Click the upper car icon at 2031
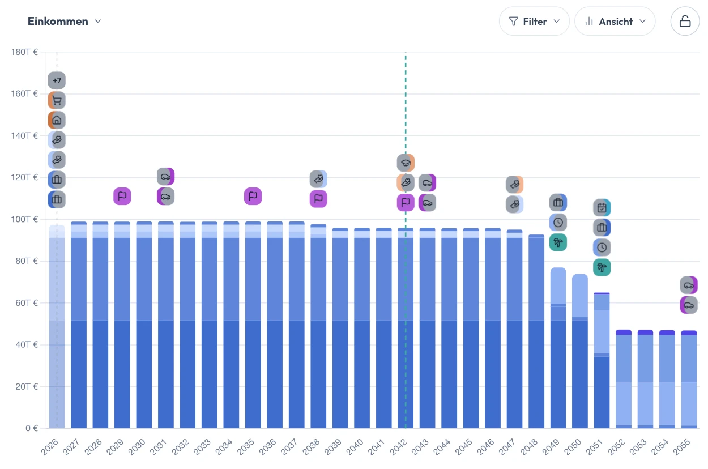Image resolution: width=708 pixels, height=469 pixels. pyautogui.click(x=166, y=177)
